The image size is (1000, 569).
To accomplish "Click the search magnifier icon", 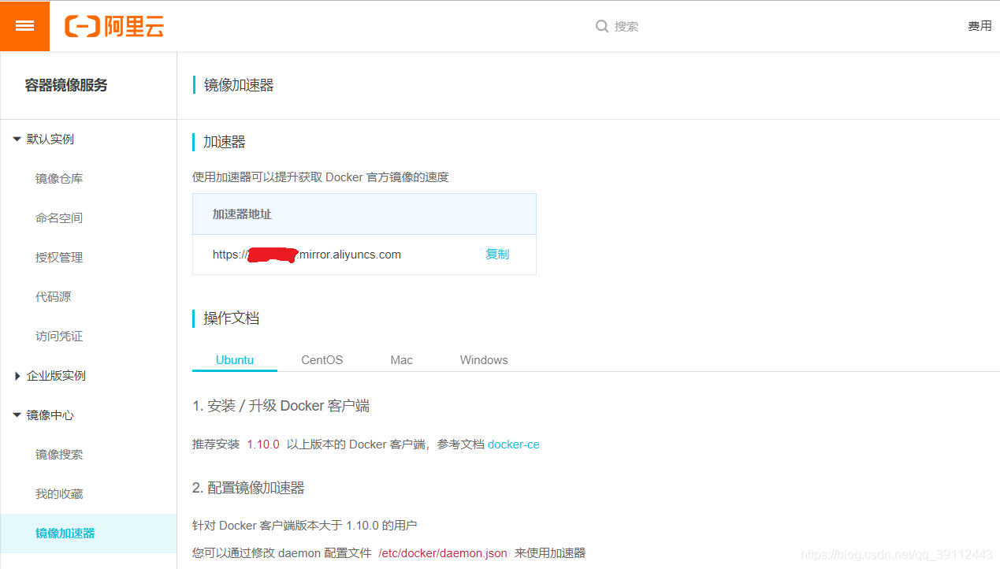I will tap(602, 26).
